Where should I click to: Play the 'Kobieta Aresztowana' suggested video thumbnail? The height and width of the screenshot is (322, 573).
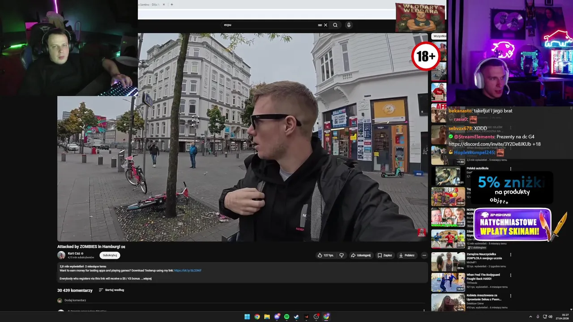tap(448, 302)
